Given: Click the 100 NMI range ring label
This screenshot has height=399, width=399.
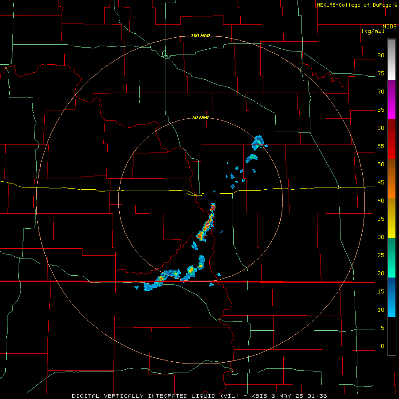Looking at the screenshot, I should click(x=200, y=35).
